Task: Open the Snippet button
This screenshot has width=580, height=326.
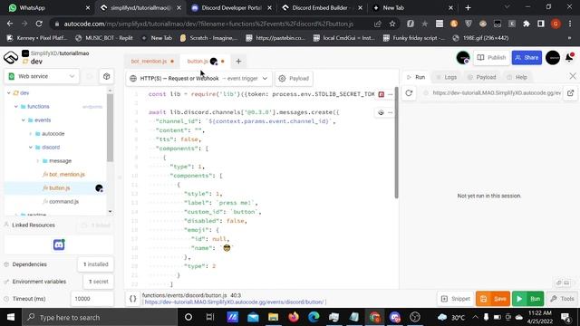Action: pos(455,299)
